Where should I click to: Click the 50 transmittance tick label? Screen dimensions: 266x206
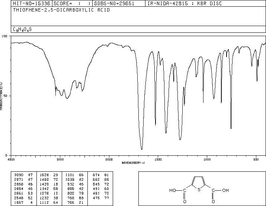pos(6,96)
